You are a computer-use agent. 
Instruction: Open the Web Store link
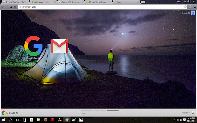(x=186, y=113)
